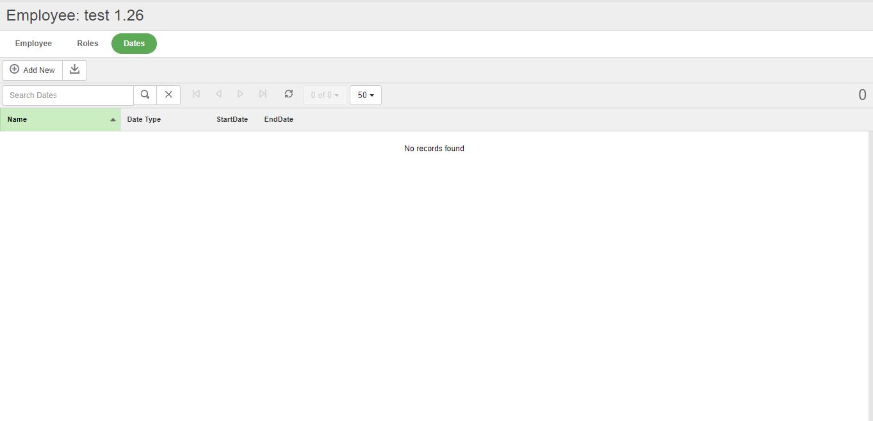Viewport: 873px width, 421px height.
Task: Go to previous page of records
Action: click(x=218, y=94)
